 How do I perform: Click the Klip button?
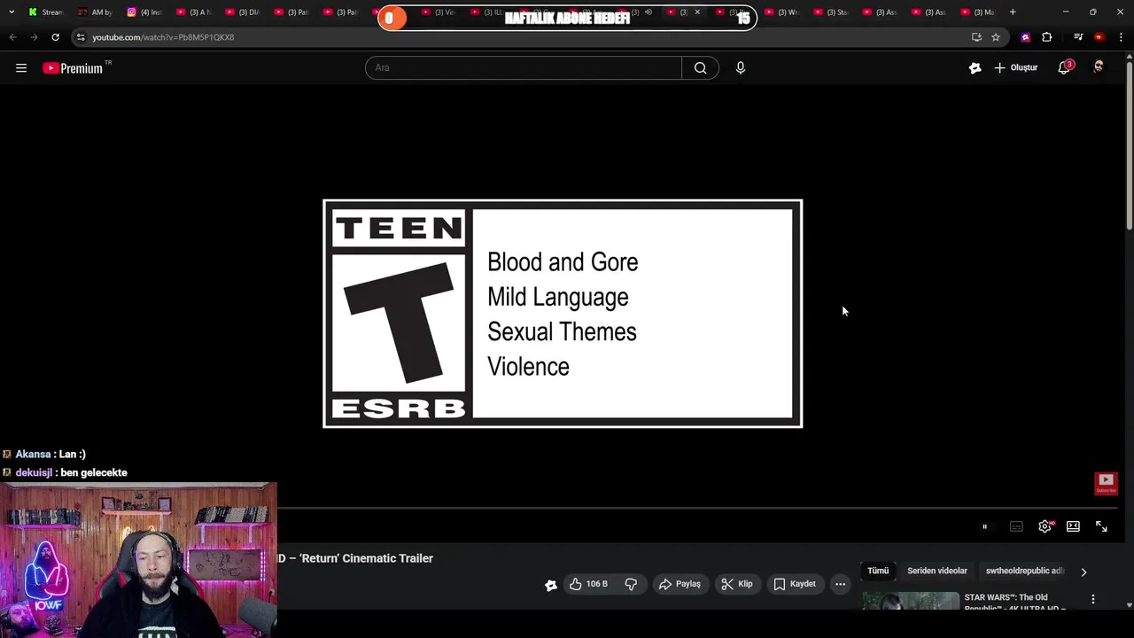click(x=737, y=584)
